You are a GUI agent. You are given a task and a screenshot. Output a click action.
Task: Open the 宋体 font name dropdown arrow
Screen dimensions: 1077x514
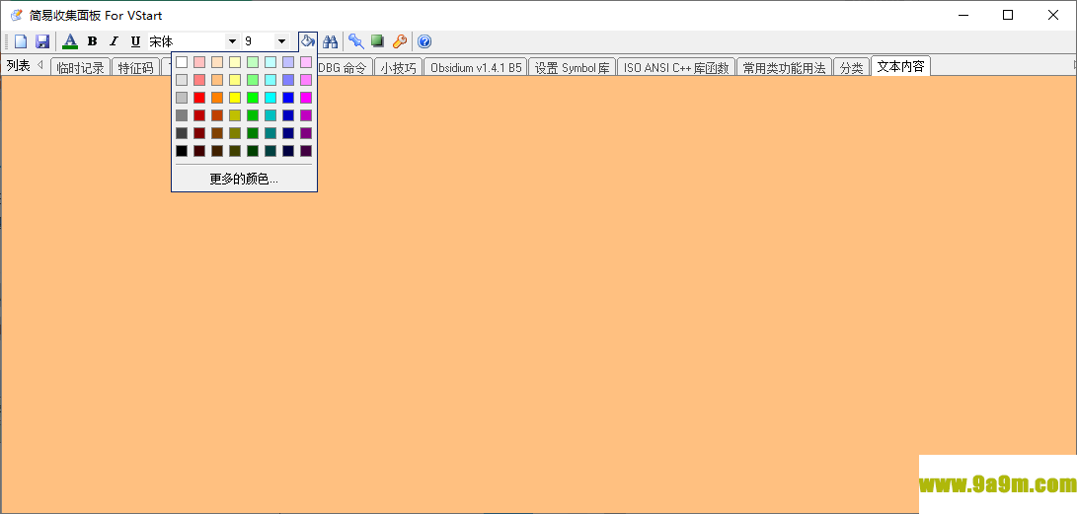pyautogui.click(x=232, y=41)
